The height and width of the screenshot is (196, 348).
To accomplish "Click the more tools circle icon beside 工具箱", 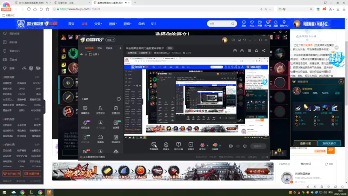I will (x=119, y=99).
